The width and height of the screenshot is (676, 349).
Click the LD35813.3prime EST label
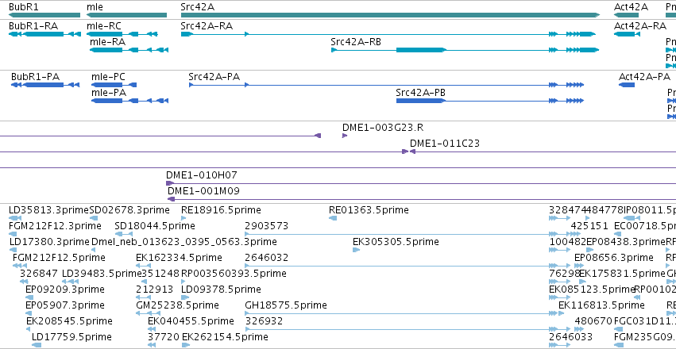tap(48, 210)
